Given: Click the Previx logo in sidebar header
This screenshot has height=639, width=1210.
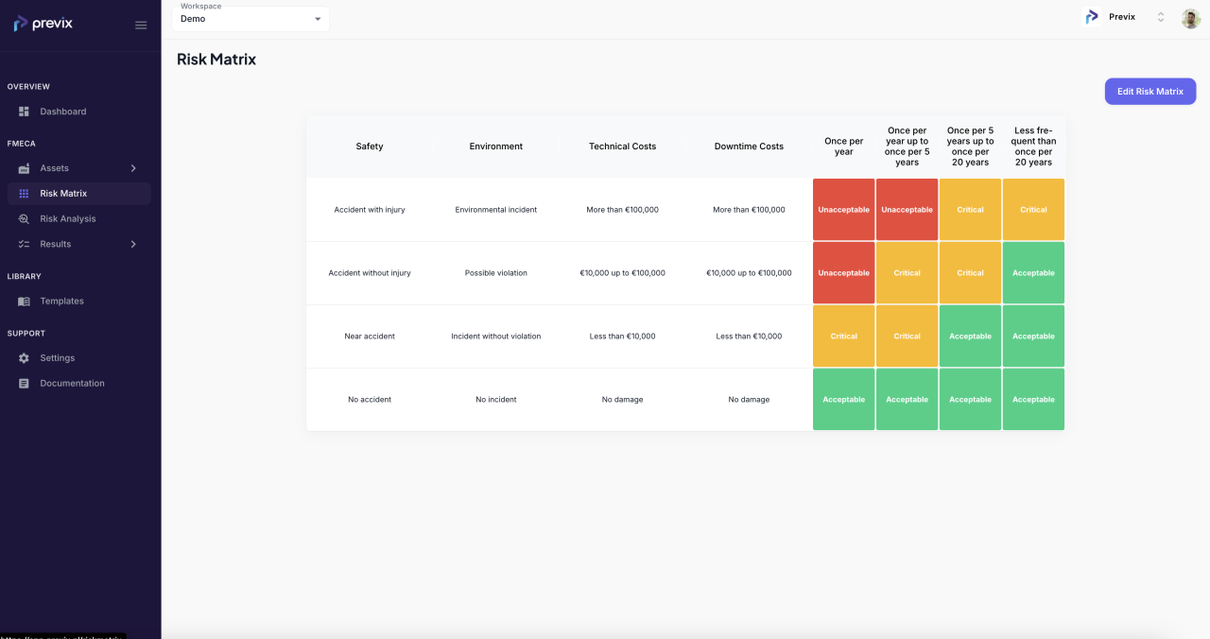Looking at the screenshot, I should point(43,24).
